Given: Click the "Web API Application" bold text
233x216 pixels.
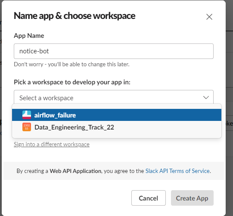Looking at the screenshot, I should click(x=75, y=171).
